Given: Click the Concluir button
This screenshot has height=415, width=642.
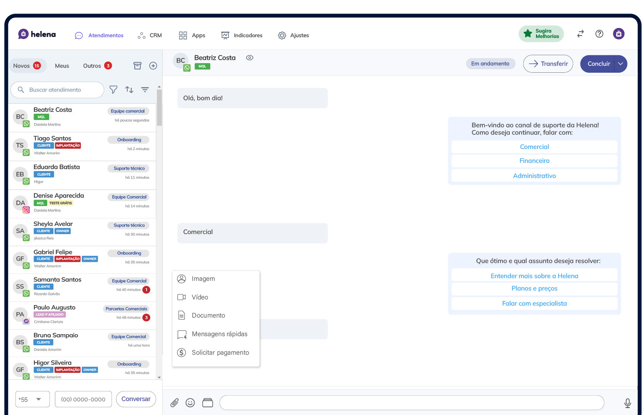Looking at the screenshot, I should coord(598,64).
